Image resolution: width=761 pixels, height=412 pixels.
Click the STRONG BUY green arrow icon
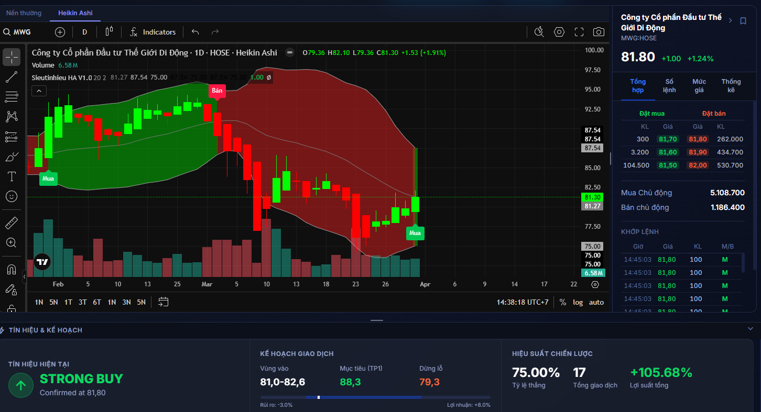(21, 386)
